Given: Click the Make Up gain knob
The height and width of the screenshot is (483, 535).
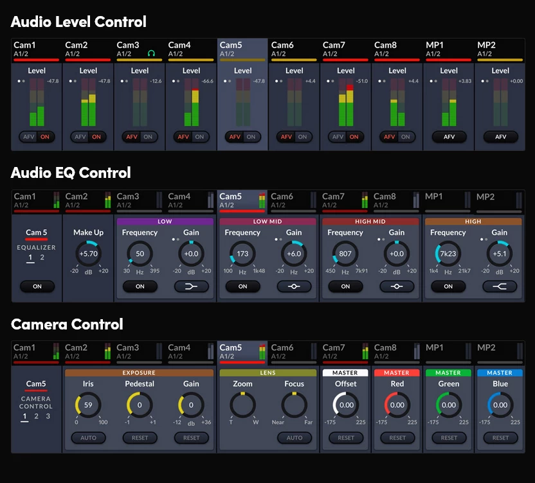Looking at the screenshot, I should (88, 254).
